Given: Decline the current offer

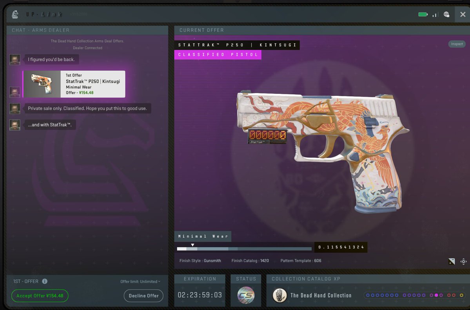Looking at the screenshot, I should [143, 296].
